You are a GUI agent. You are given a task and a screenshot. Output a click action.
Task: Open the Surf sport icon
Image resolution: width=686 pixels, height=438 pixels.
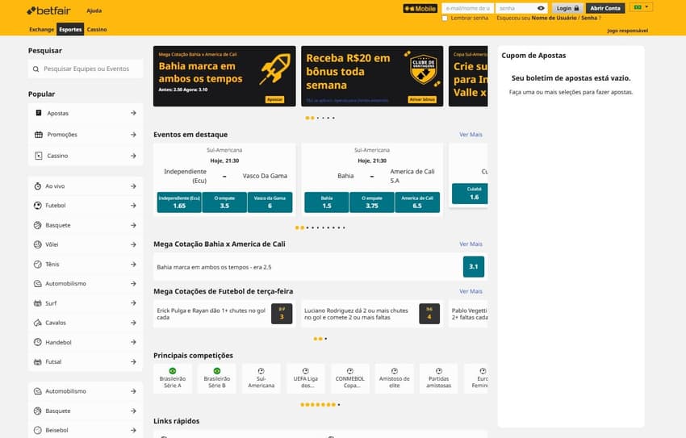click(x=38, y=303)
